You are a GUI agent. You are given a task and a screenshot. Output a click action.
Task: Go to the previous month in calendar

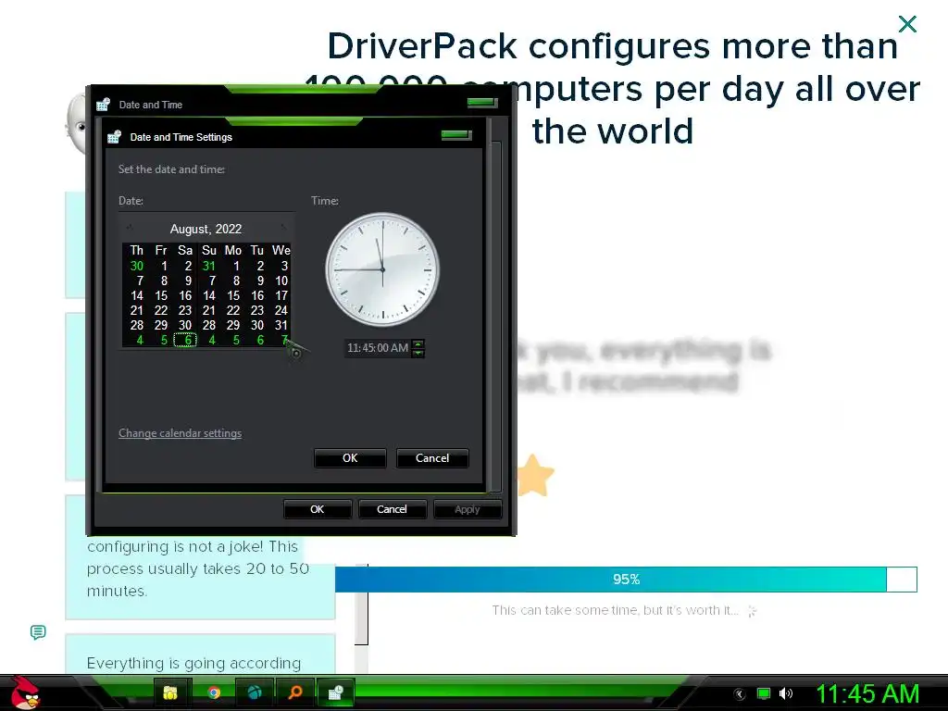[x=129, y=228]
